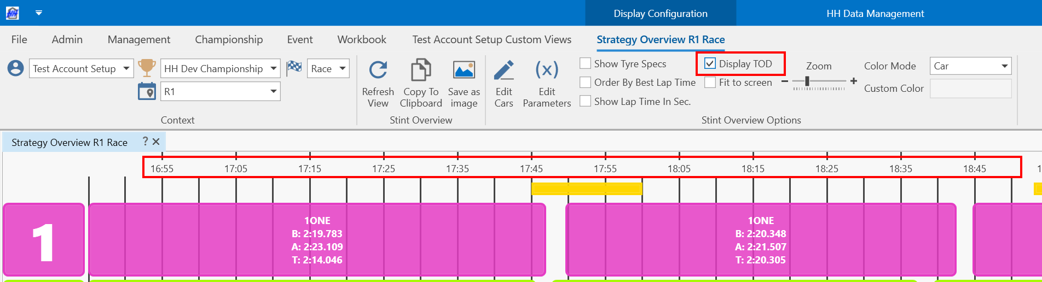
Task: Click the user account profile icon
Action: [x=15, y=68]
